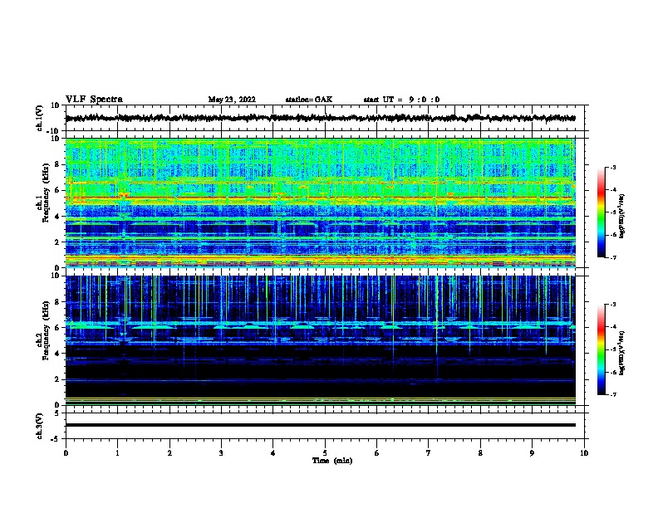Click inside the ch.1 spectrogram panel
This screenshot has width=658, height=508.
(320, 203)
